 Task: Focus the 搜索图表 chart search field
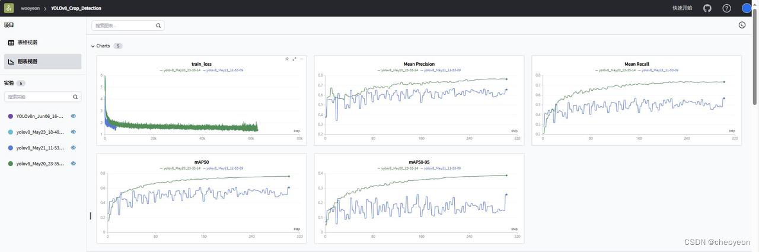point(127,25)
